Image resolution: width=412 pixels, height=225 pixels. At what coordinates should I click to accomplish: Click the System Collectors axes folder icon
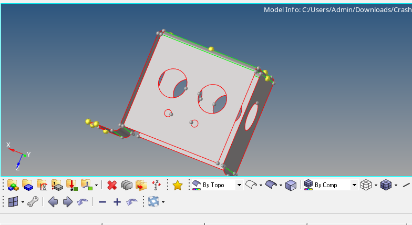pos(86,185)
